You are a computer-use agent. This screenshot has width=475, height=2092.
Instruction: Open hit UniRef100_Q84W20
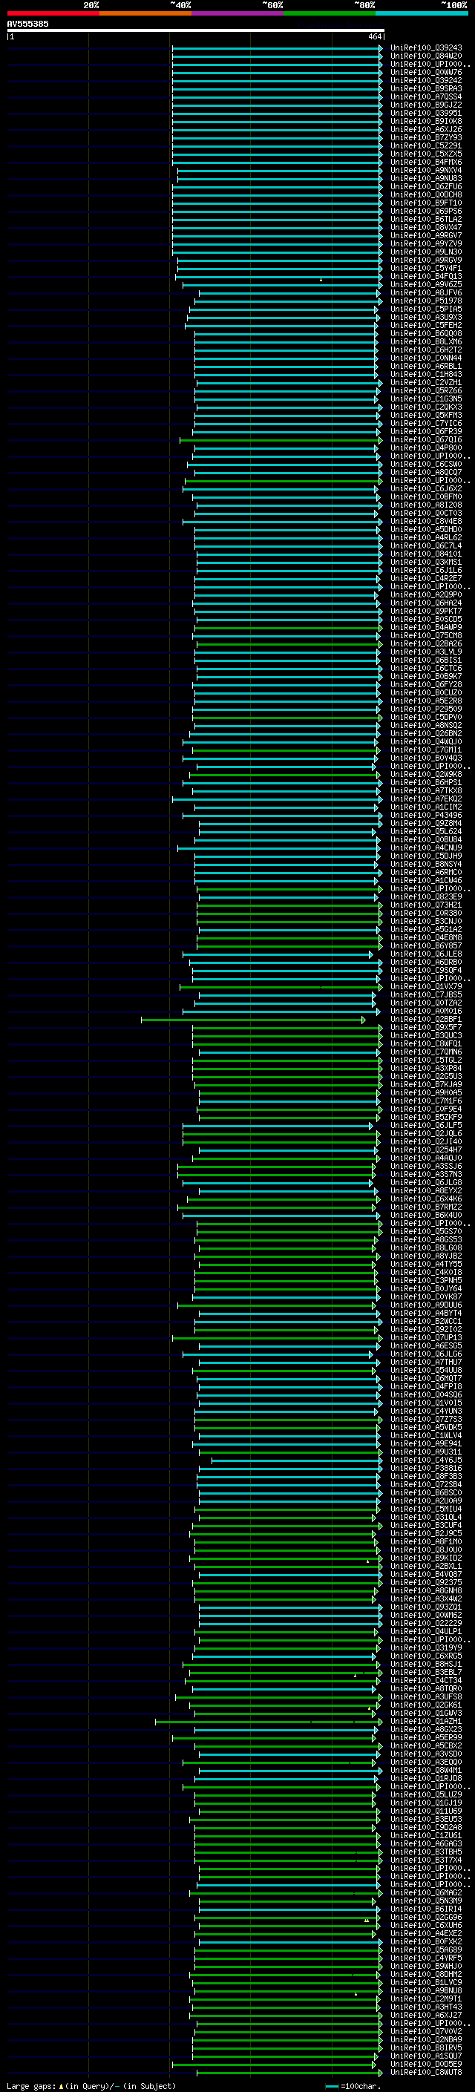click(x=426, y=56)
